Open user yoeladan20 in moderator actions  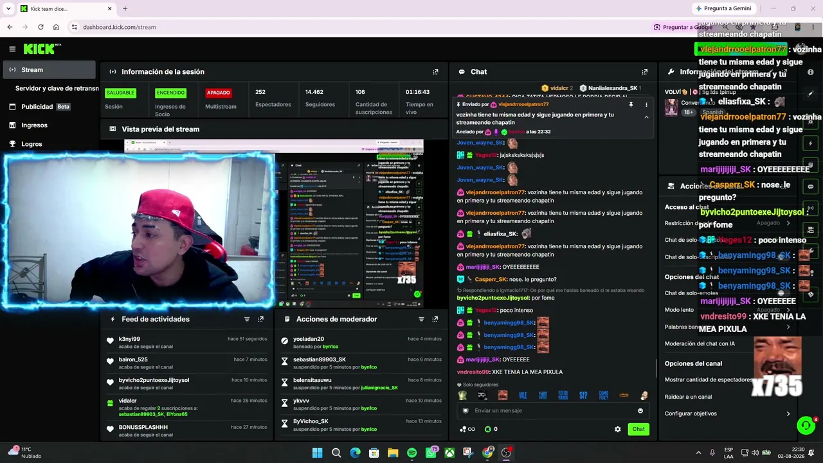(x=309, y=339)
